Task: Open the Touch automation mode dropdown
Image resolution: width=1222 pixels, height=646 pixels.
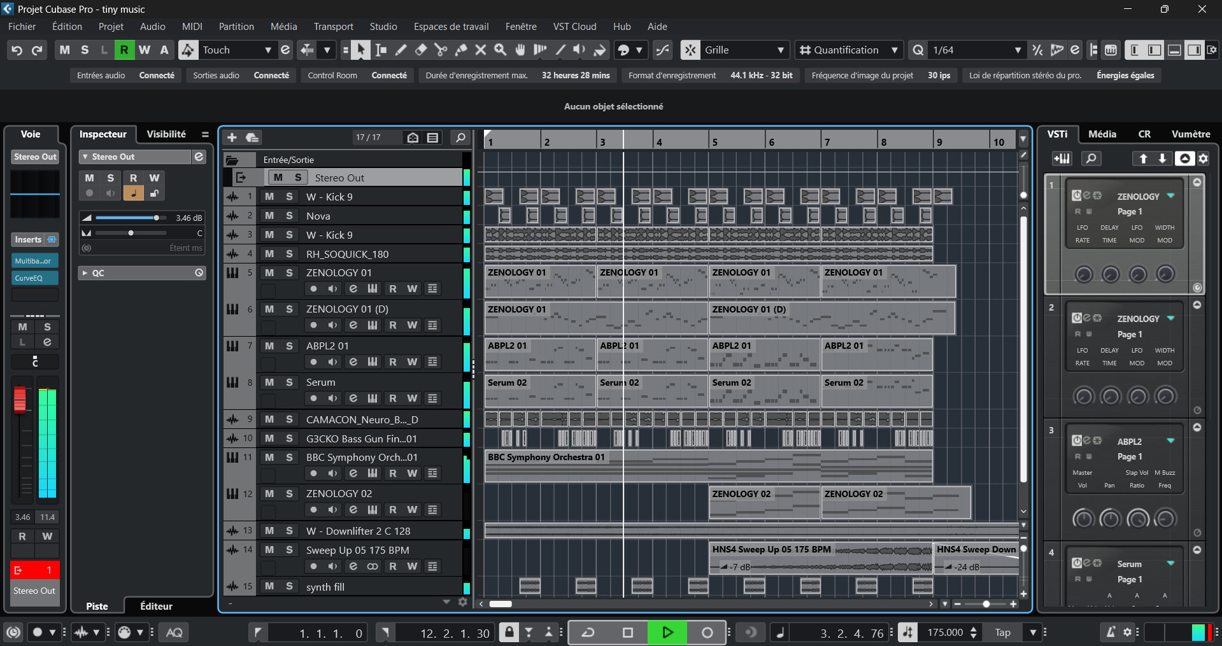Action: 268,50
